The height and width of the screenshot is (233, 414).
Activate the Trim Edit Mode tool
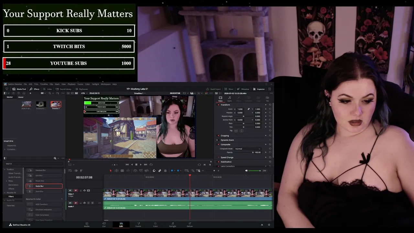pyautogui.click(x=116, y=171)
